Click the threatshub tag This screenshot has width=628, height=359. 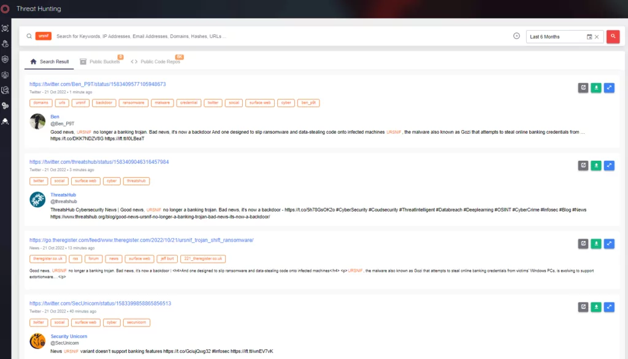click(136, 181)
